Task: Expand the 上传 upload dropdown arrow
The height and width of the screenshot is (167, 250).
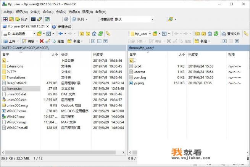Action: (18, 41)
